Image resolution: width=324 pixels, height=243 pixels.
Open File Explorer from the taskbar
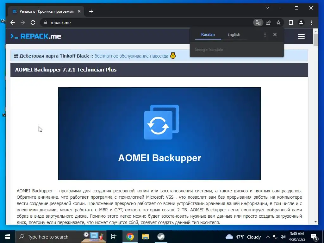tap(146, 237)
